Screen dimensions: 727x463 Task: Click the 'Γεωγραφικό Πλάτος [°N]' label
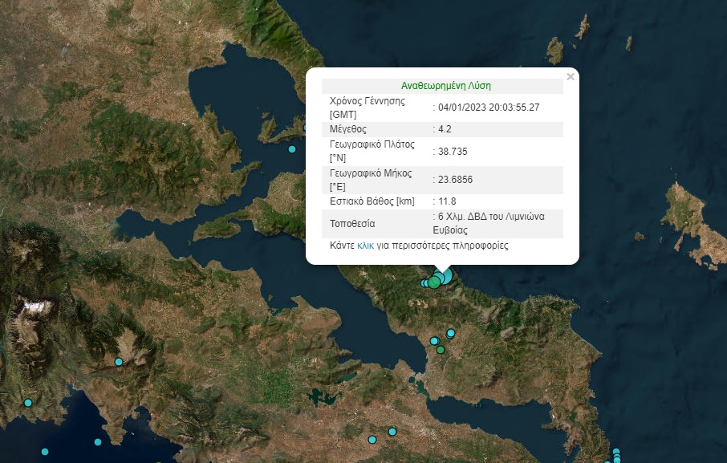372,151
